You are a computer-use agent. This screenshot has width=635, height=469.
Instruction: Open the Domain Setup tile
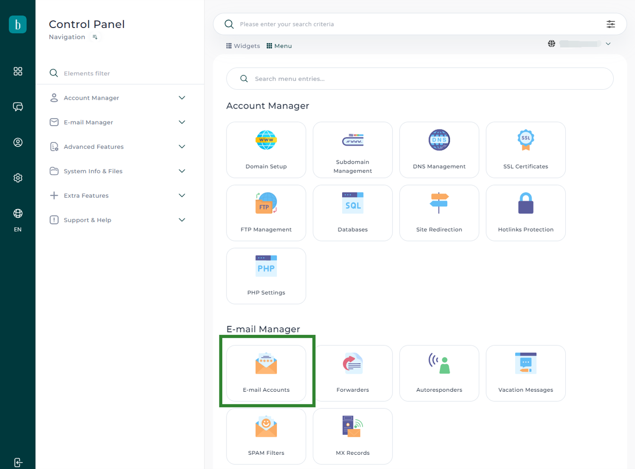(x=266, y=150)
